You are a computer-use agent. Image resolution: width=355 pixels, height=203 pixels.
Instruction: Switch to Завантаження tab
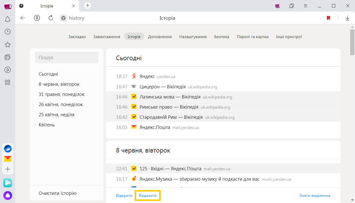[107, 37]
